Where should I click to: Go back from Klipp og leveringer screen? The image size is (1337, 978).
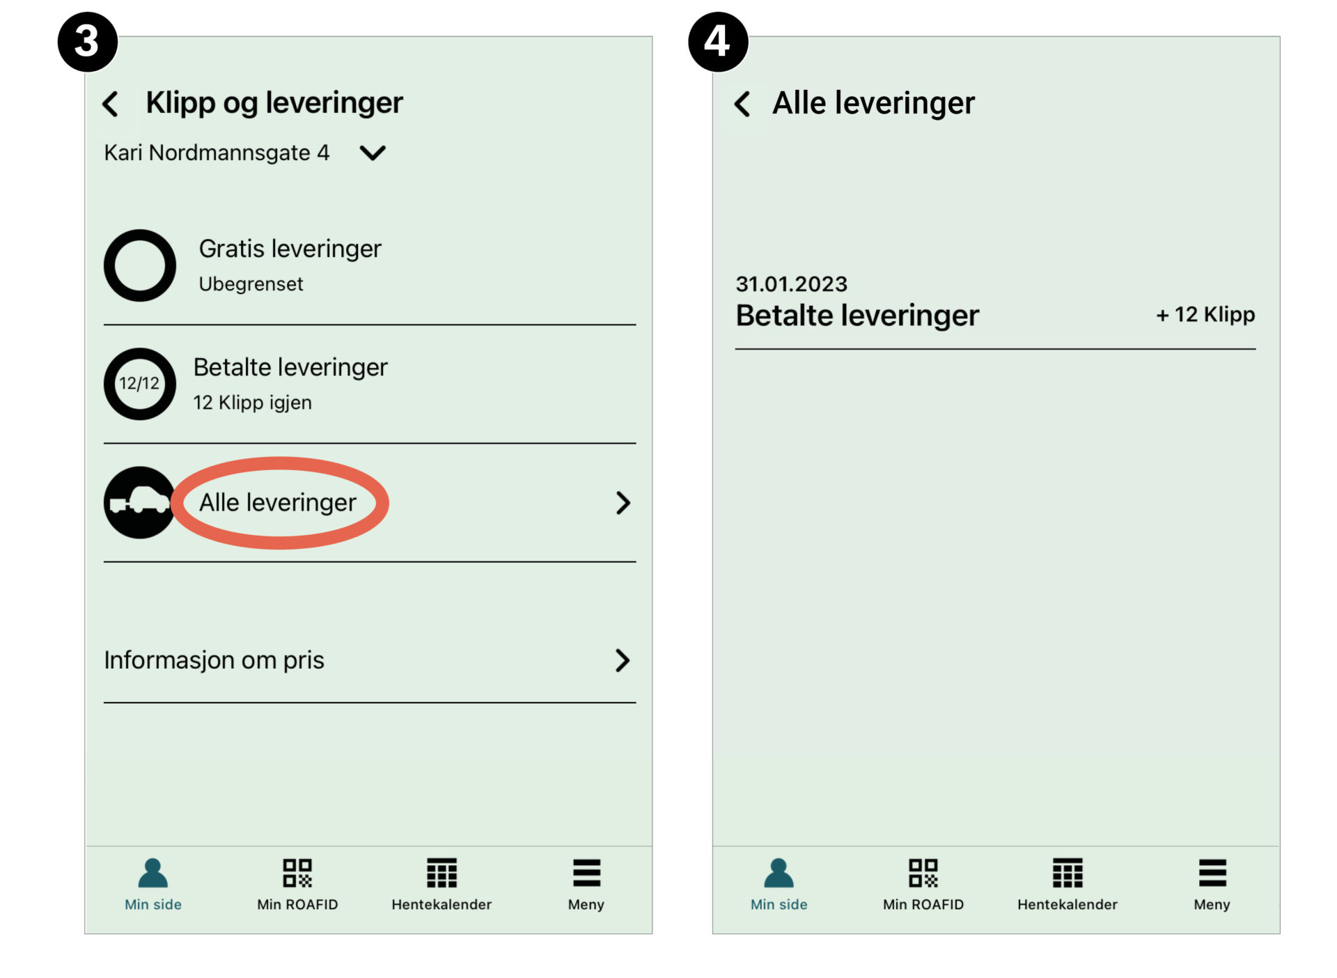coord(110,104)
